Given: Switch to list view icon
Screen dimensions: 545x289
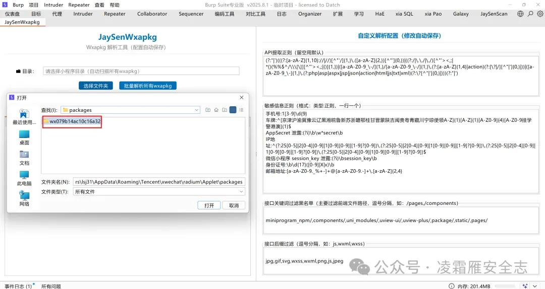Looking at the screenshot, I should point(233,110).
